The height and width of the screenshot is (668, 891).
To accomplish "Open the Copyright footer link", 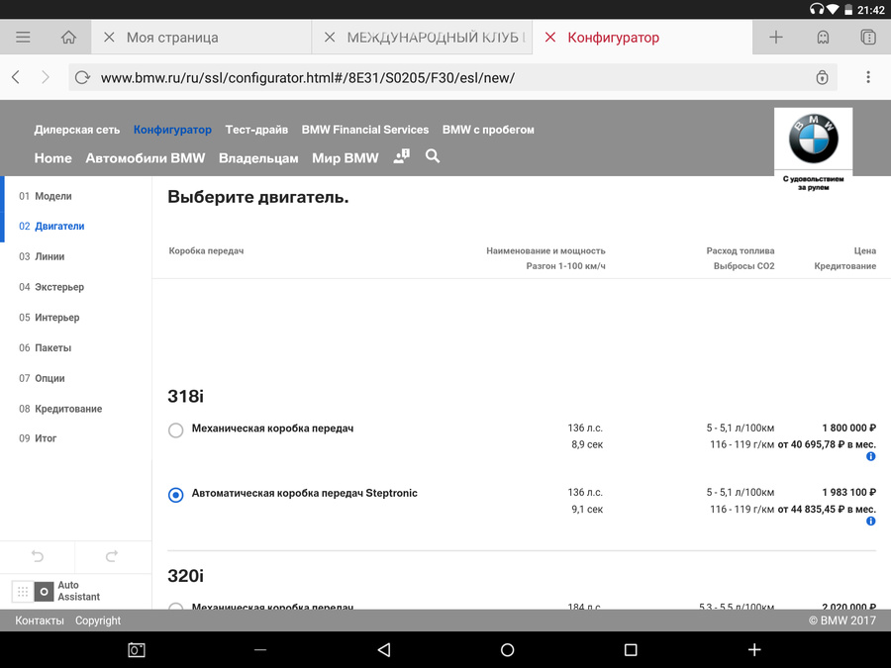I will (x=98, y=620).
